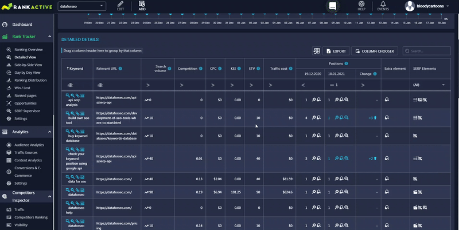Click SERP list icon in 'api serp analysis' row
459x230 pixels.
point(415,100)
